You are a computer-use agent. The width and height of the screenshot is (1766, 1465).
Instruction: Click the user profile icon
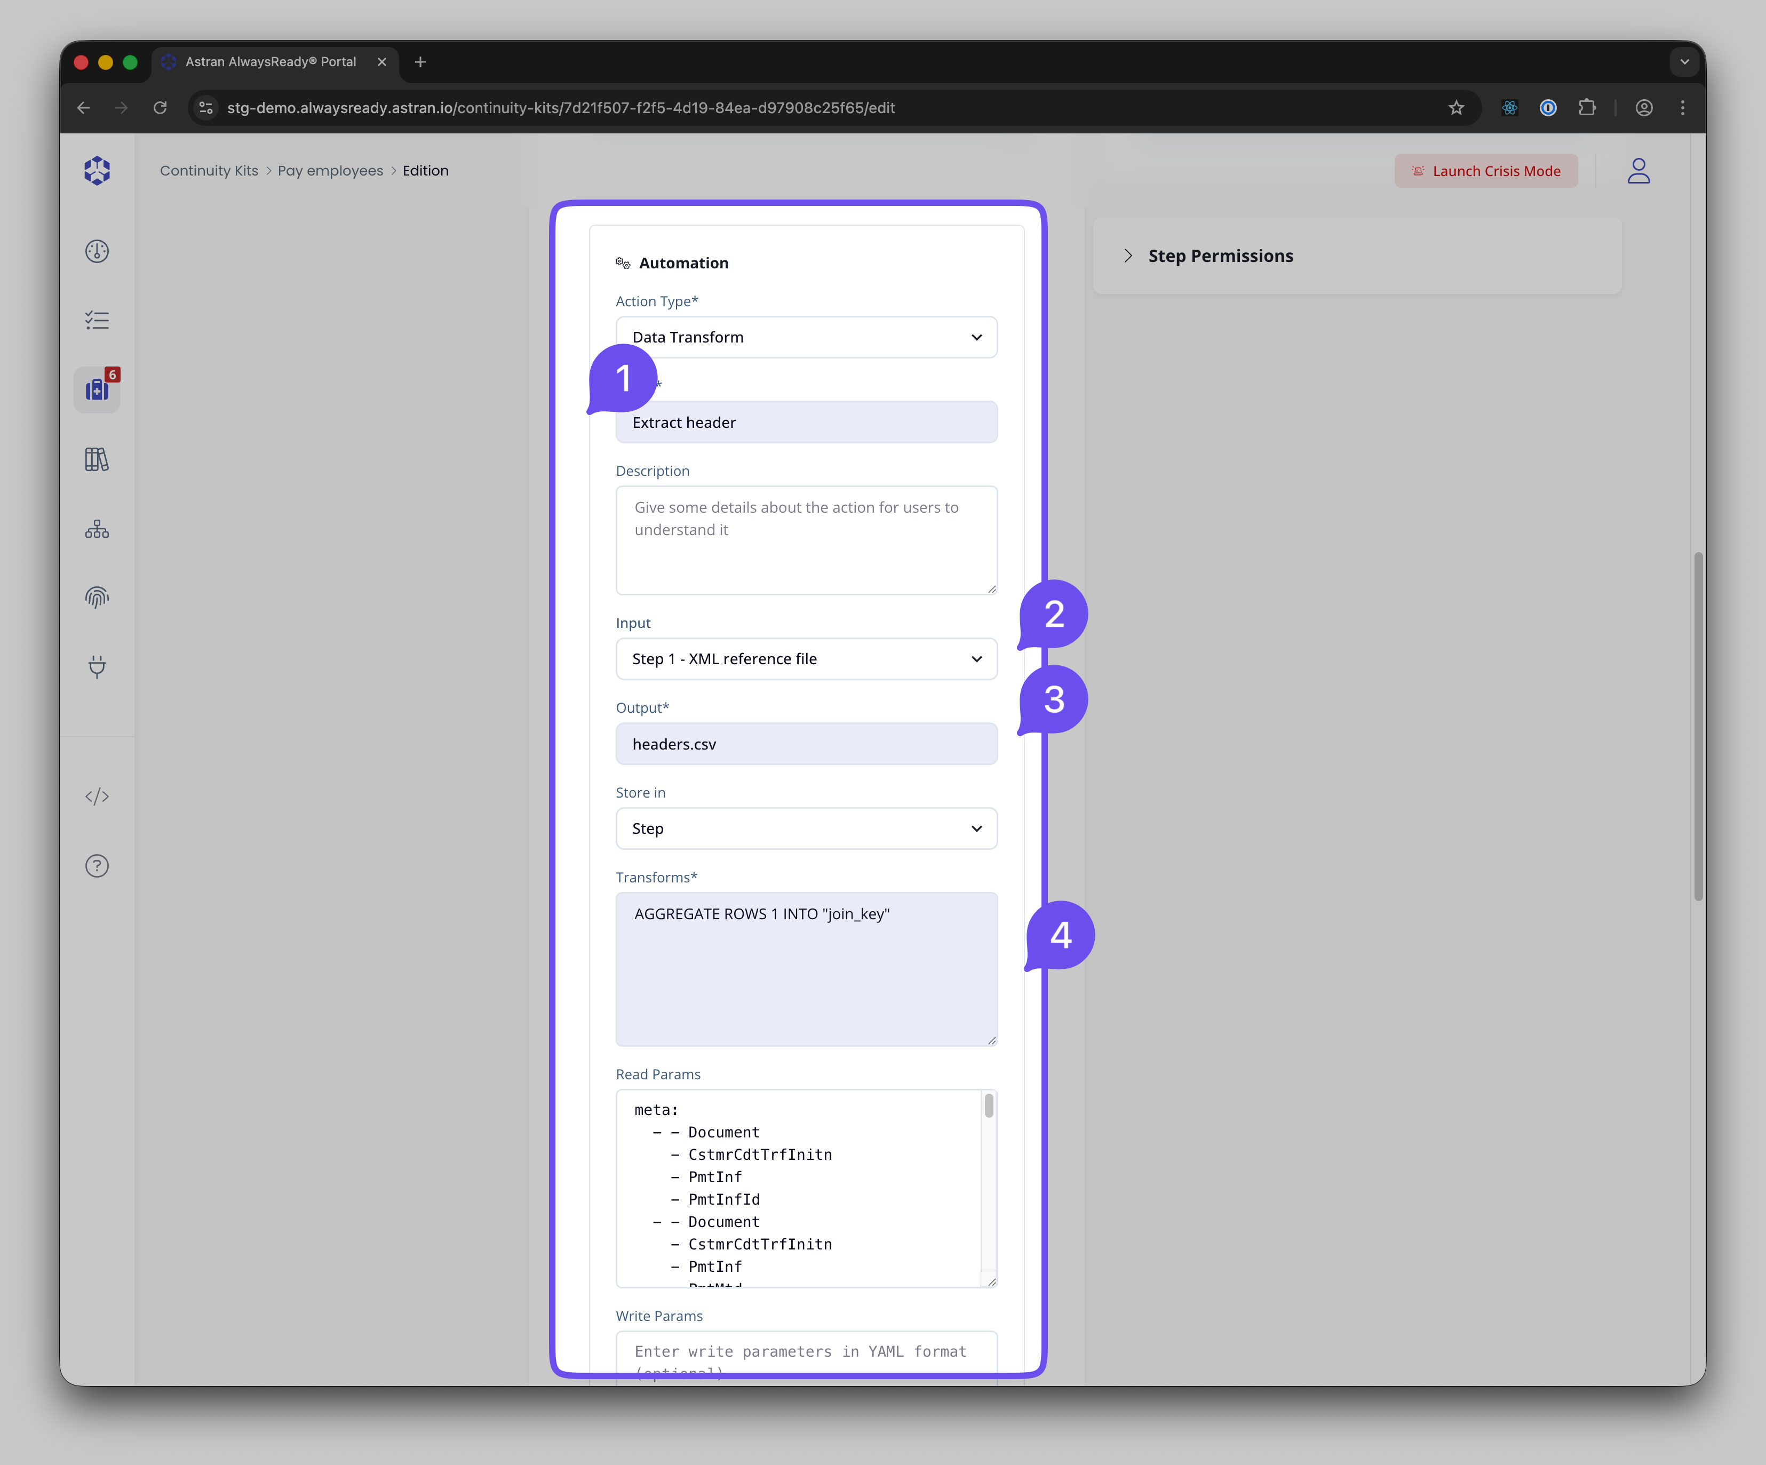point(1638,171)
